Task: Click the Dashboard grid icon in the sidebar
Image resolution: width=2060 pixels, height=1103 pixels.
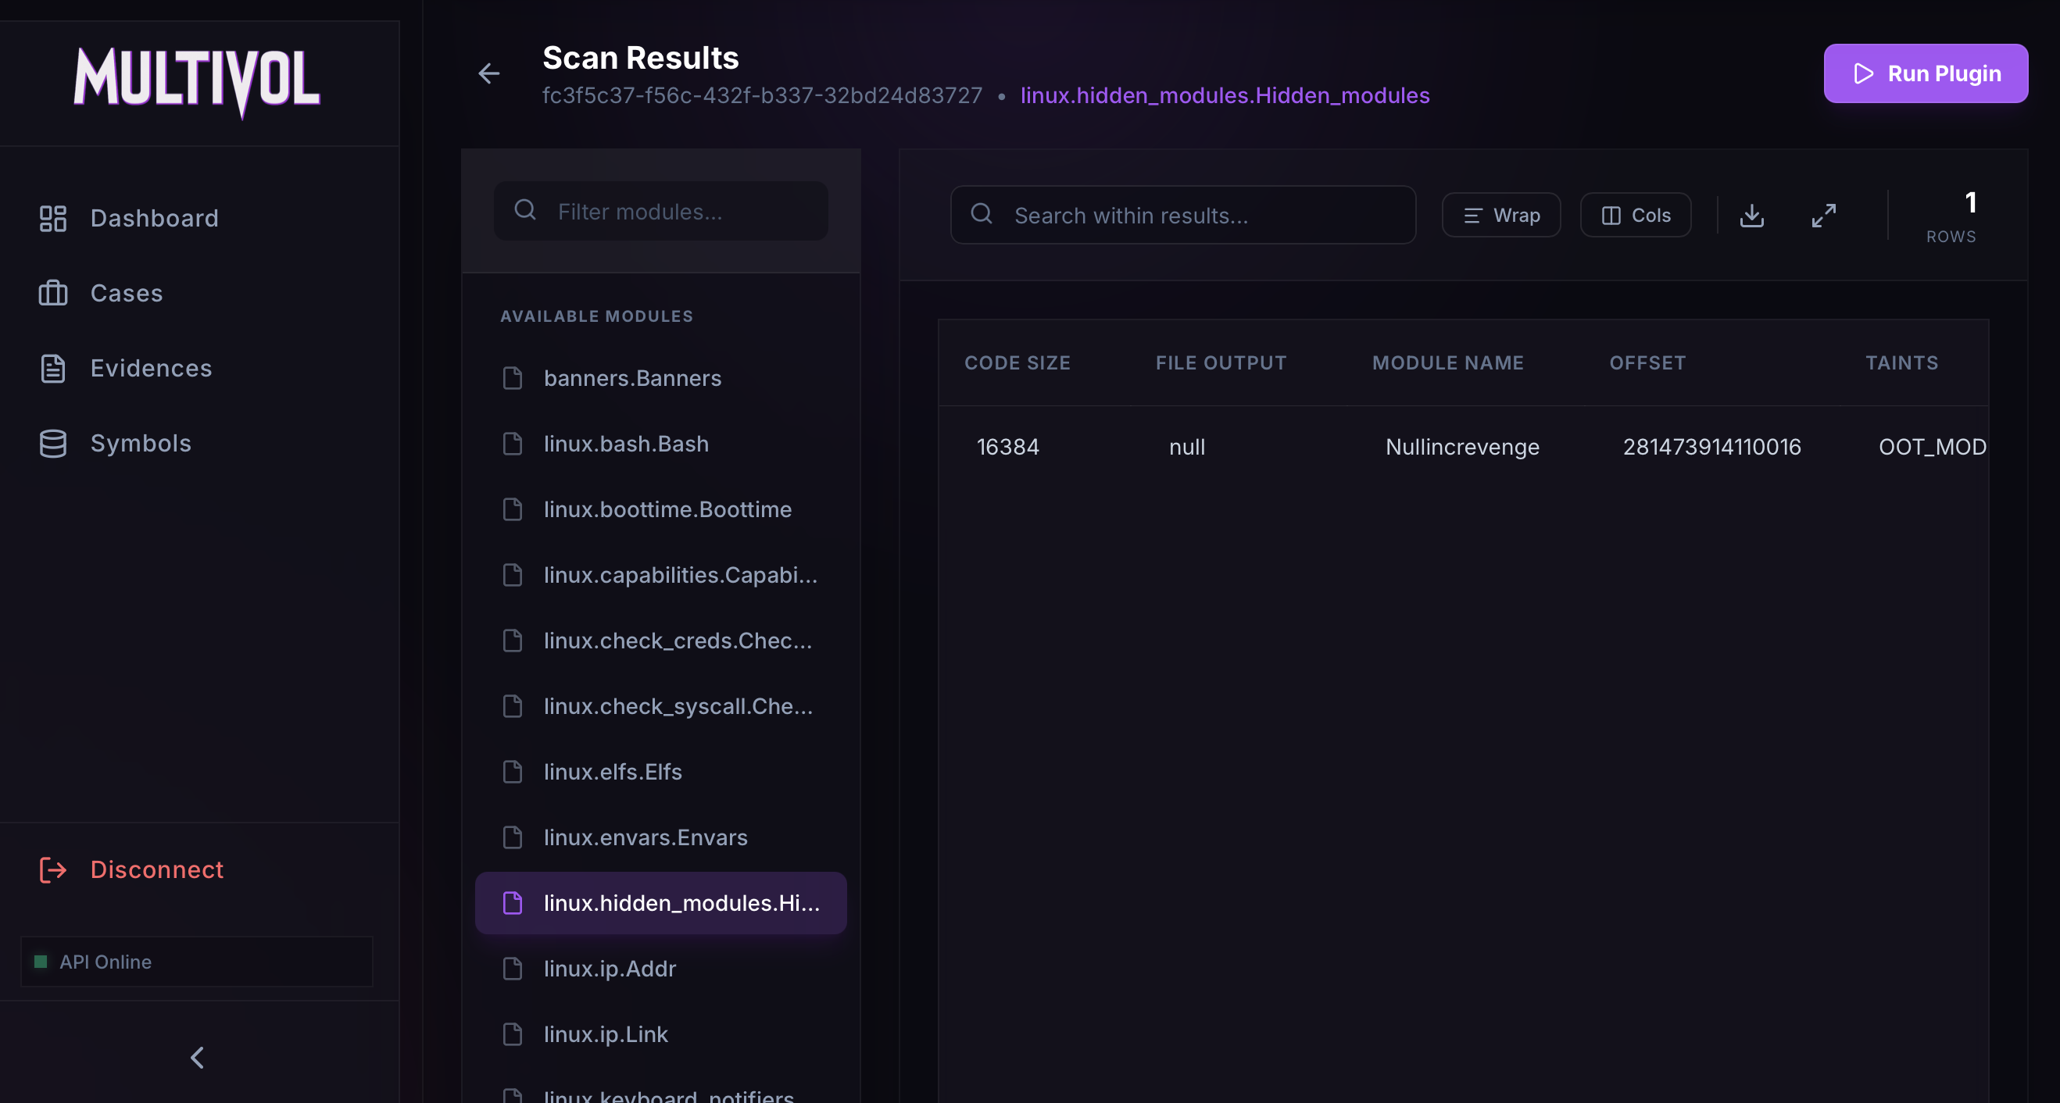Action: pyautogui.click(x=53, y=218)
